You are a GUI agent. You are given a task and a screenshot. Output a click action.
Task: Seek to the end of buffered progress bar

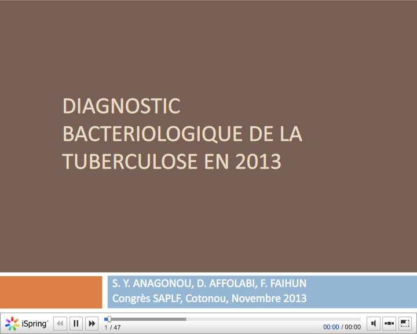click(x=185, y=319)
